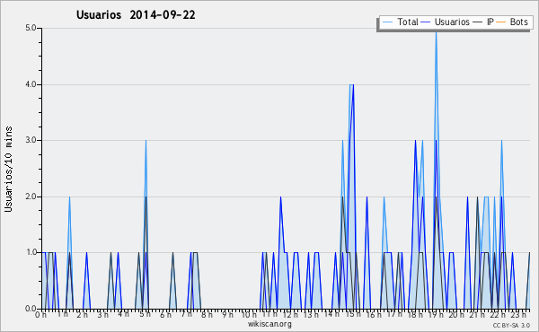Screen dimensions: 539x332
Task: Click the chart title Usuarios 2014-09-22
Action: tap(136, 15)
